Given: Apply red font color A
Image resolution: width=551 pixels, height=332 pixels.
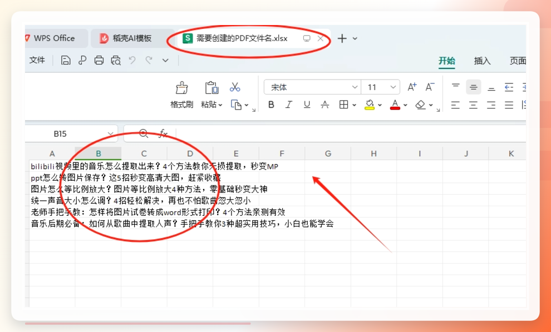Looking at the screenshot, I should coord(395,105).
